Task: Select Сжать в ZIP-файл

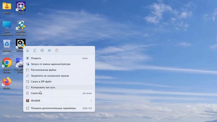Action: [x=59, y=81]
